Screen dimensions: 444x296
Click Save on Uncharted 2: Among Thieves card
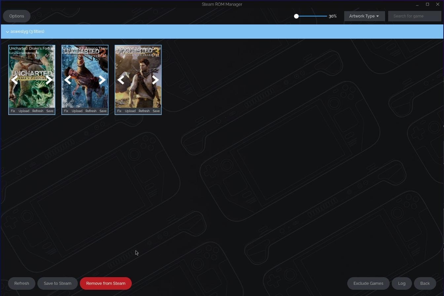(x=103, y=111)
